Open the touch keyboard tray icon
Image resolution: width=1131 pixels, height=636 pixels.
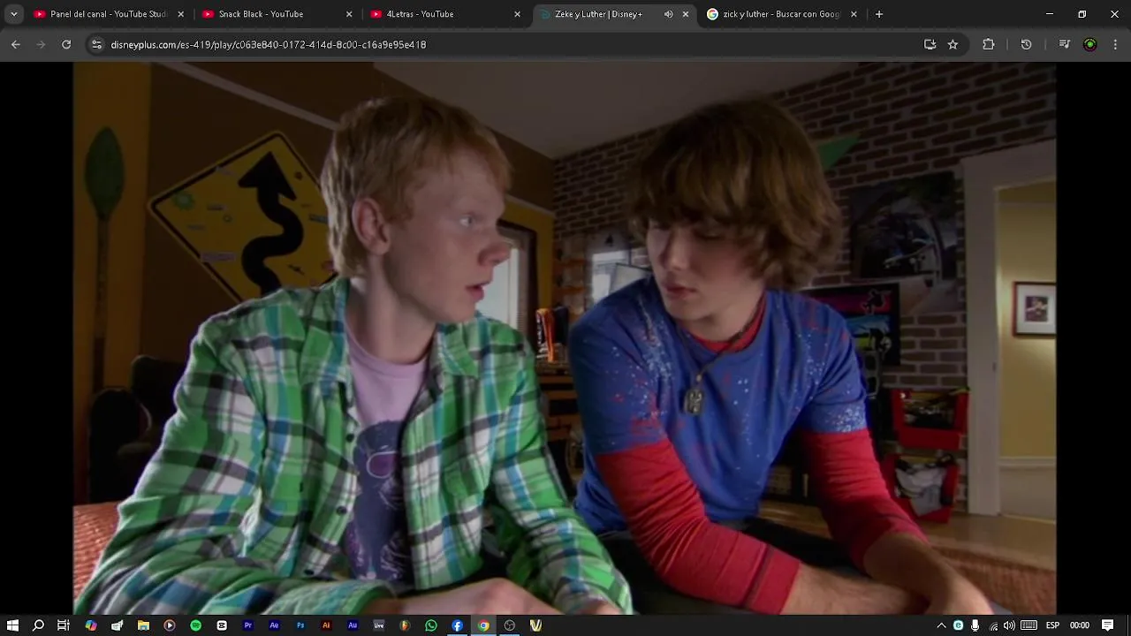click(1029, 625)
